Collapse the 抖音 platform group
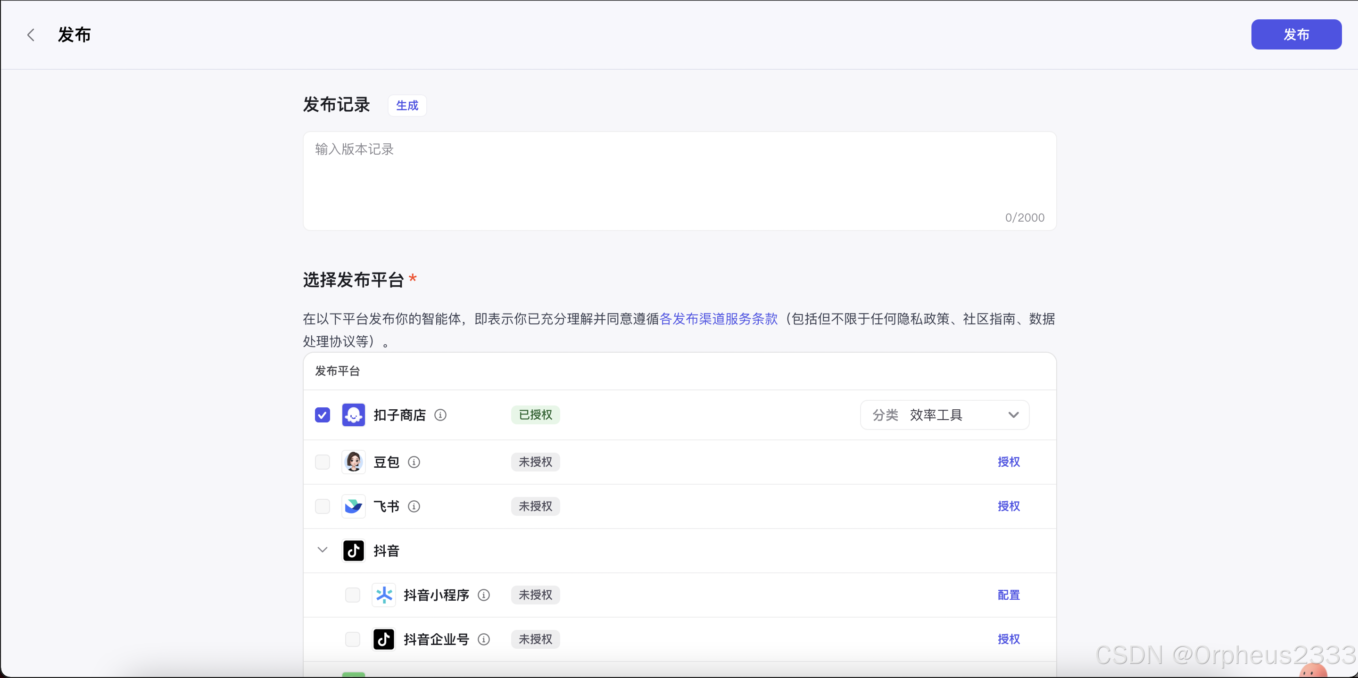 [322, 550]
